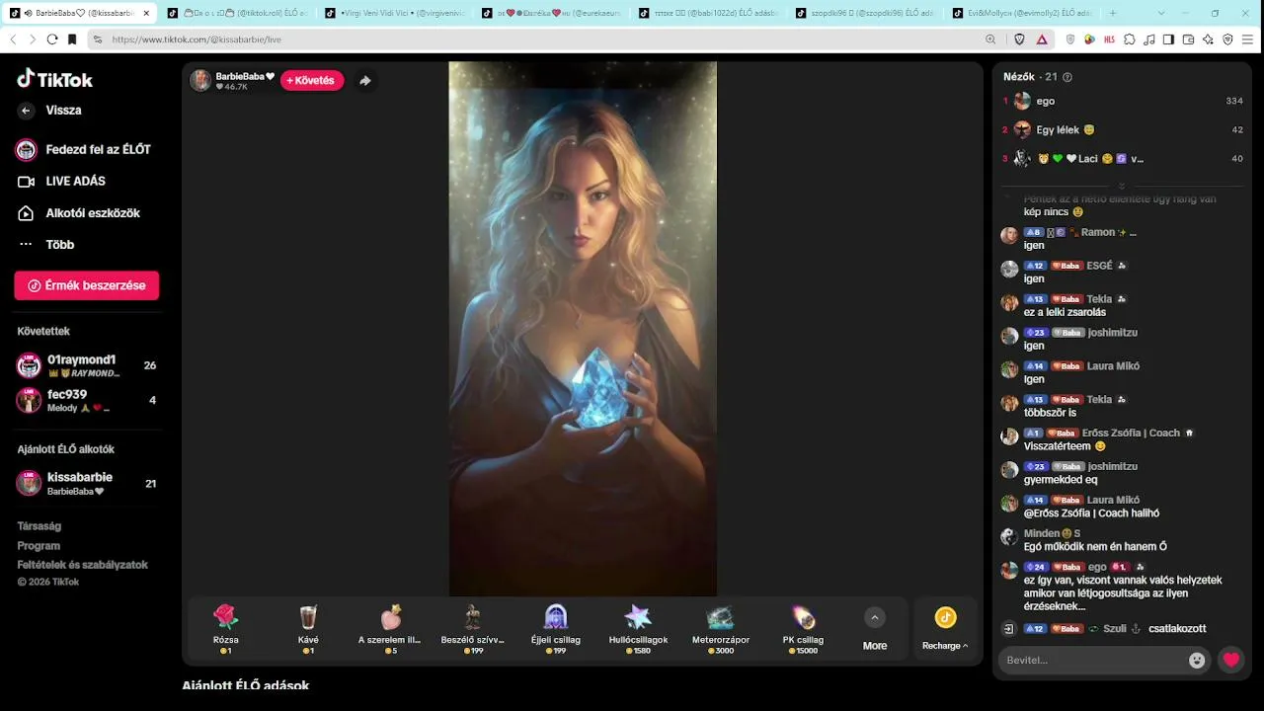The image size is (1264, 711).
Task: Open the browser extensions puzzle icon
Action: [1130, 39]
